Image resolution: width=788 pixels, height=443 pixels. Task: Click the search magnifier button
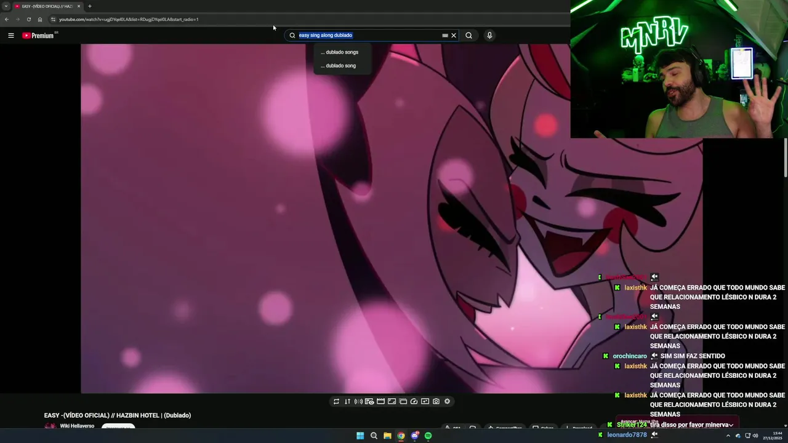(x=468, y=35)
